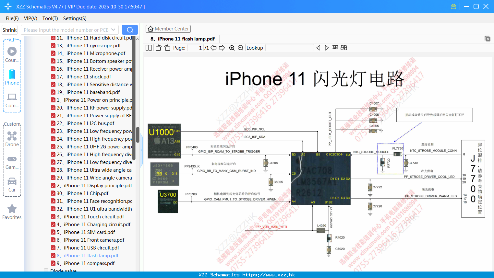The width and height of the screenshot is (494, 278).
Task: Select the iPhone 11 flash lamp.pdf tab
Action: pos(183,39)
